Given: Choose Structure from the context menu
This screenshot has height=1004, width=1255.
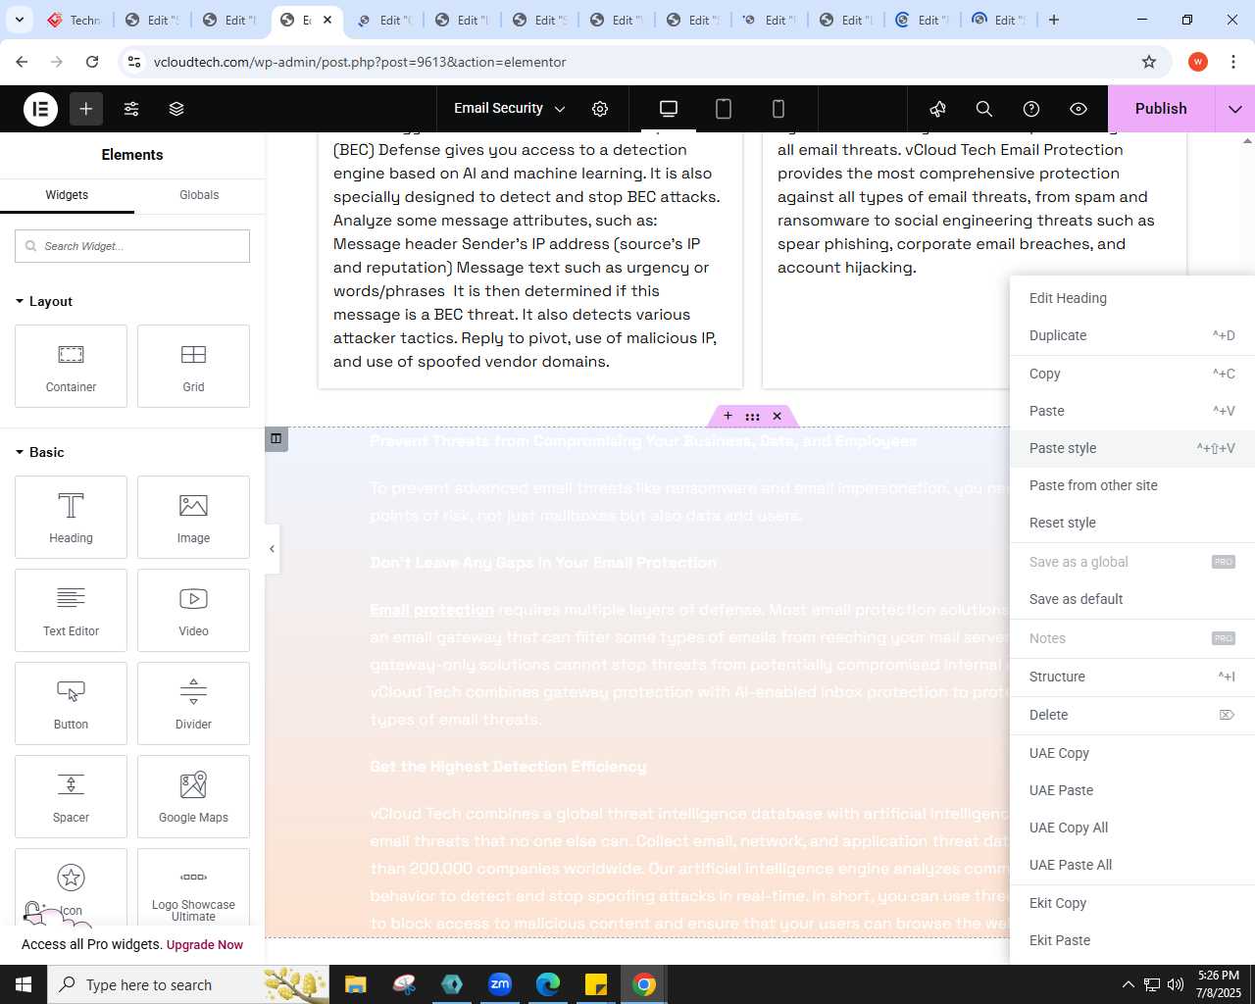Looking at the screenshot, I should 1132,677.
